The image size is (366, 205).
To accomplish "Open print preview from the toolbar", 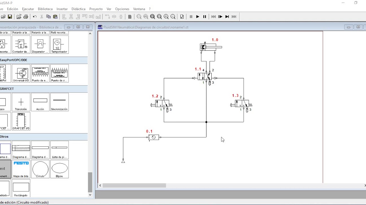I will [19, 17].
